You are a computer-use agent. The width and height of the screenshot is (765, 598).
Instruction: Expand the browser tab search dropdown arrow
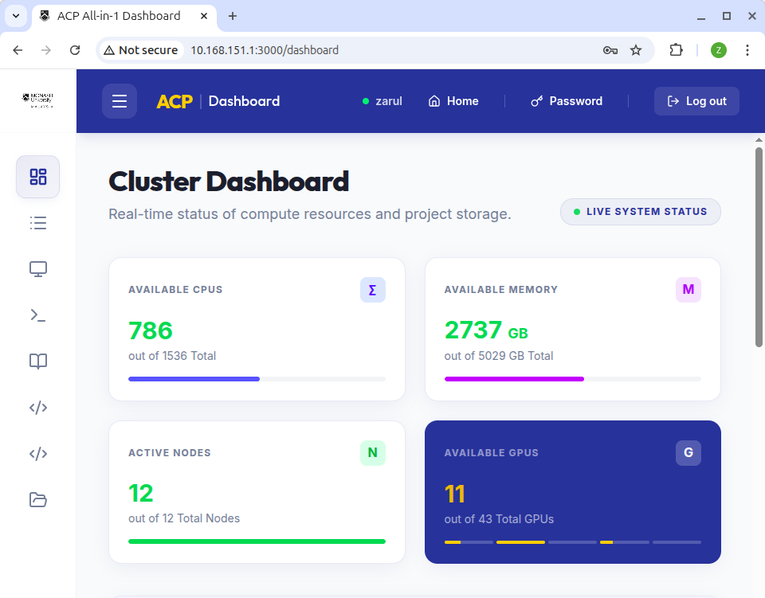tap(15, 16)
